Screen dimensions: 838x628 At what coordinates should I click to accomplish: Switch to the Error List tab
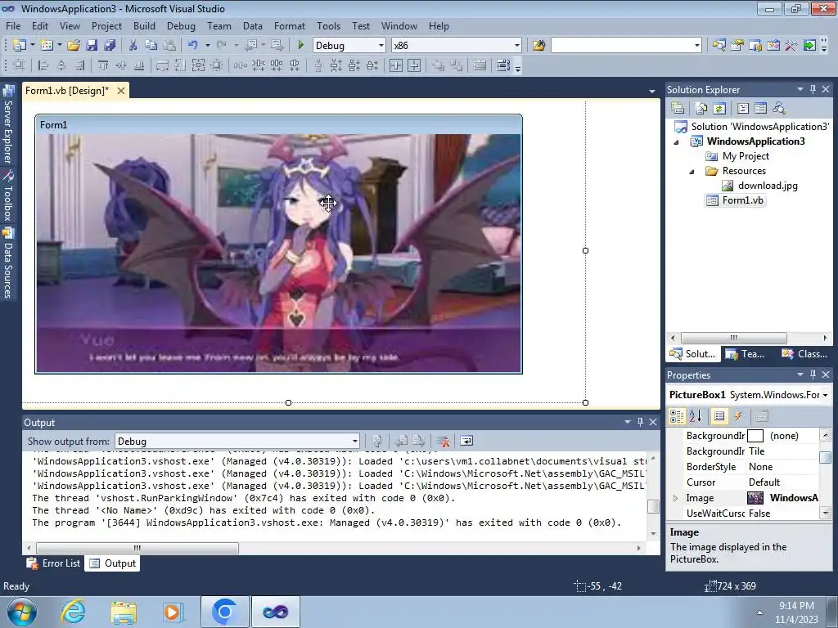click(53, 563)
